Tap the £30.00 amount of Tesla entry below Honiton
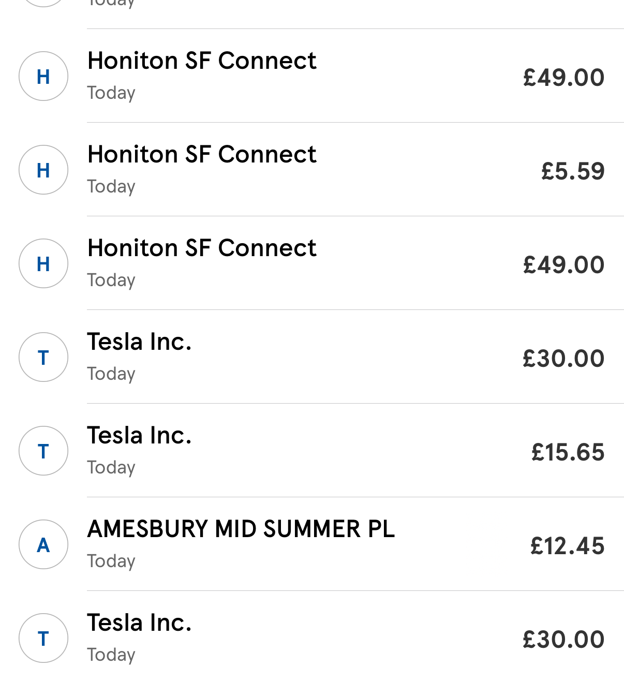Viewport: 624px width, 682px height. coord(563,359)
